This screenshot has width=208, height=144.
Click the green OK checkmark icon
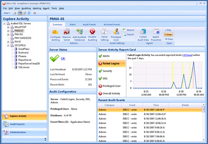pyautogui.click(x=54, y=58)
